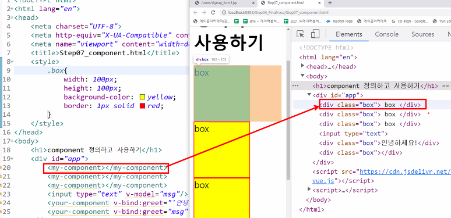Viewport: 451px width, 218px height.
Task: Open the vue.js link in script tag
Action: click(323, 181)
